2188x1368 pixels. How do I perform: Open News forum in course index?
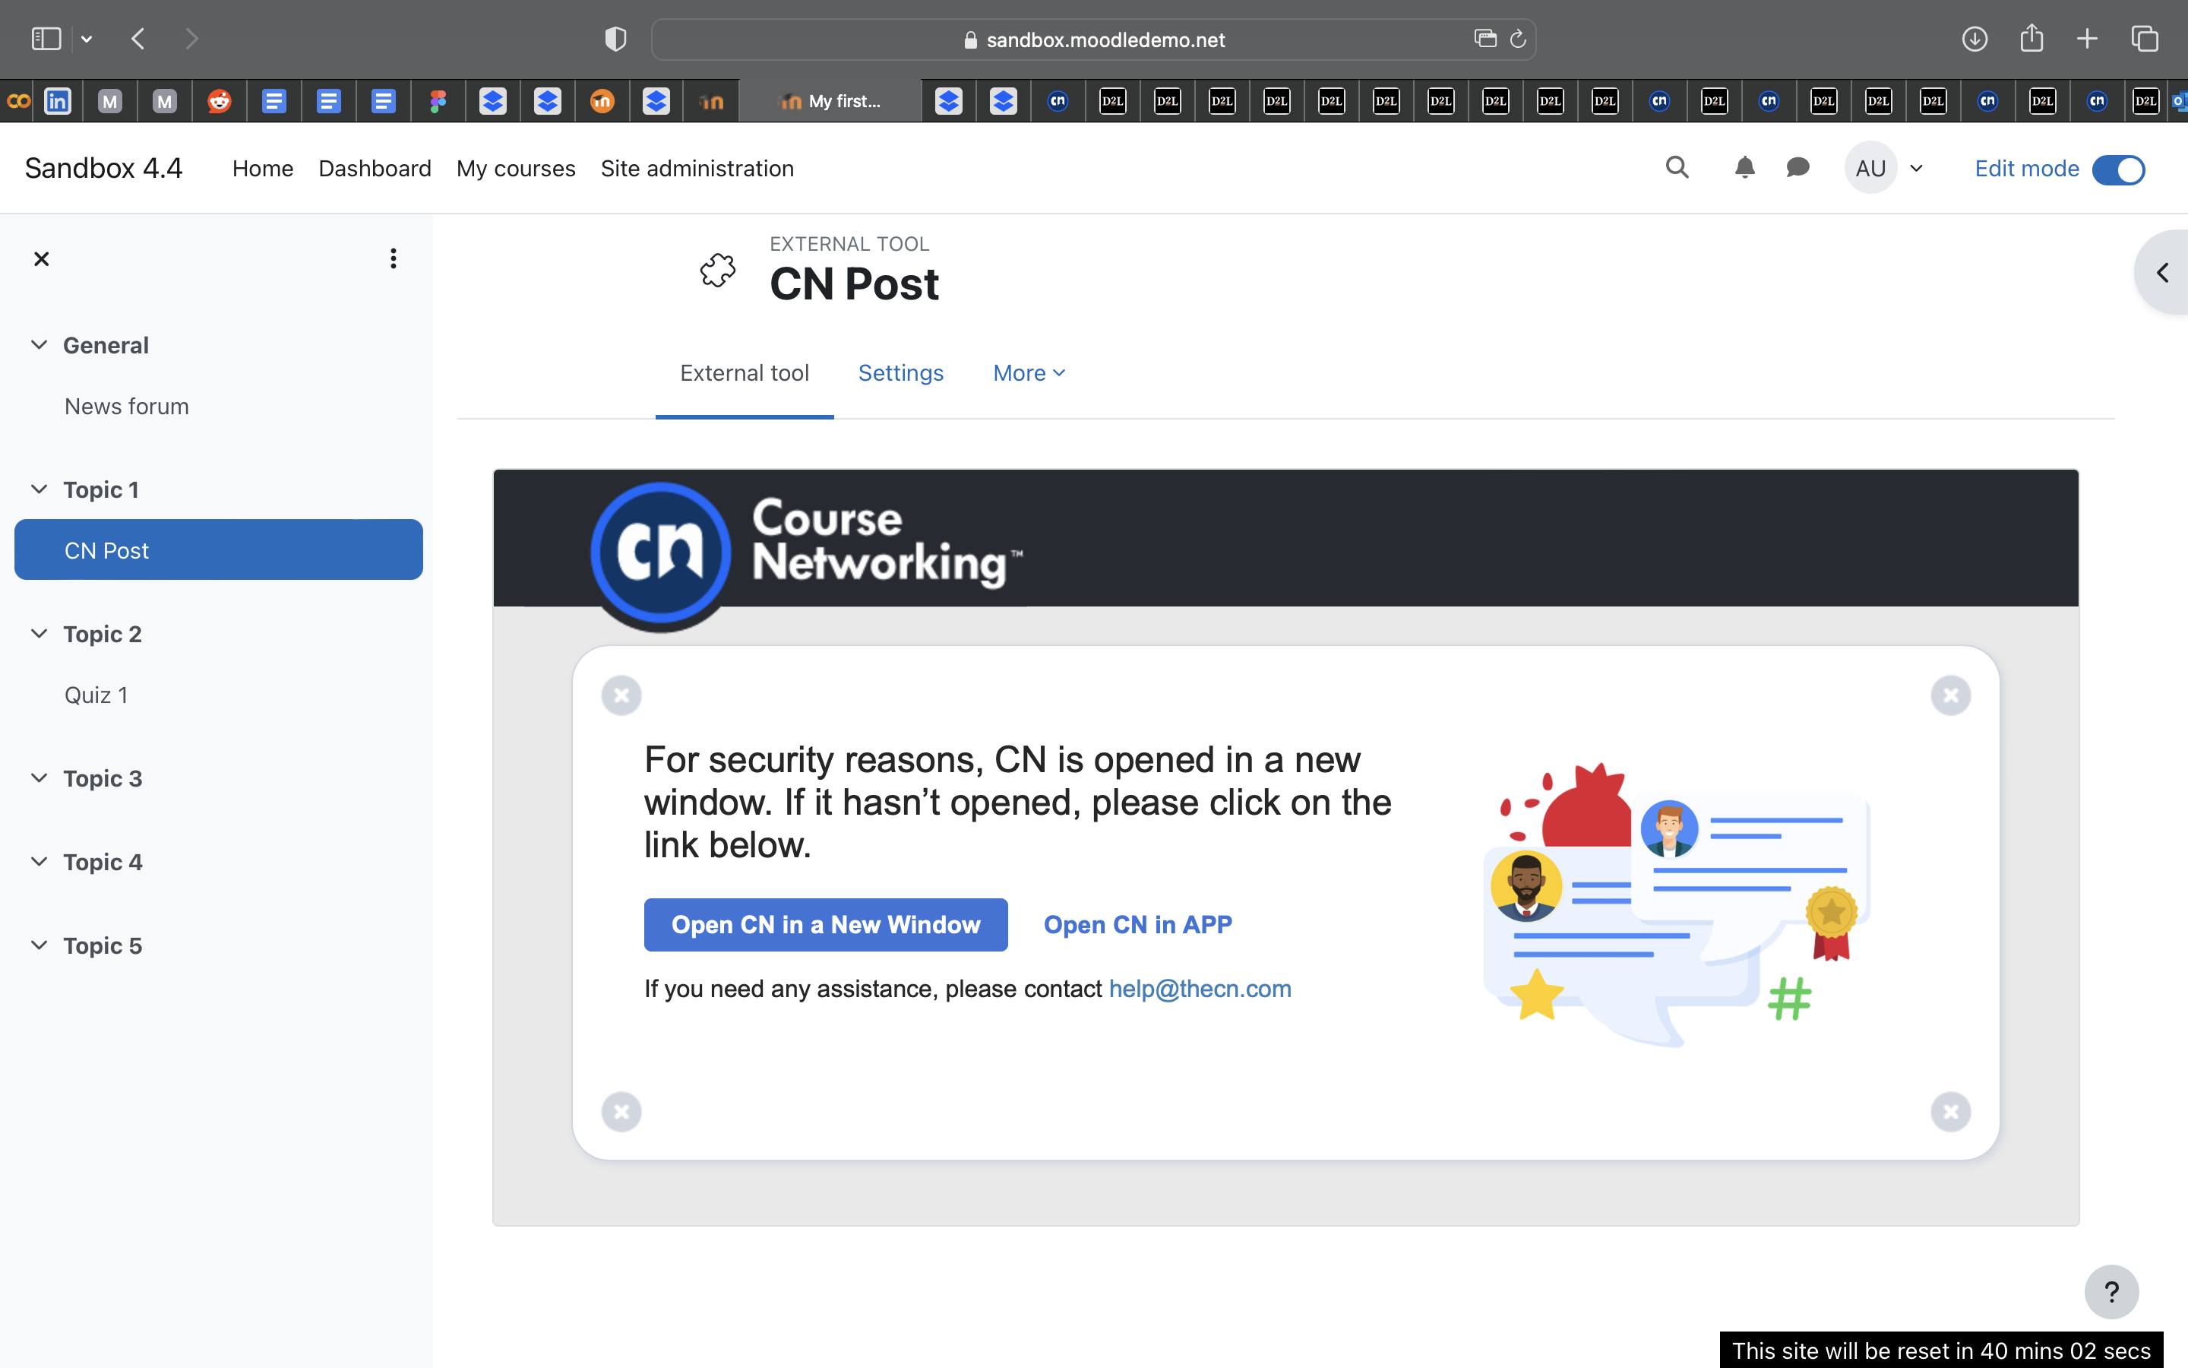(x=127, y=407)
